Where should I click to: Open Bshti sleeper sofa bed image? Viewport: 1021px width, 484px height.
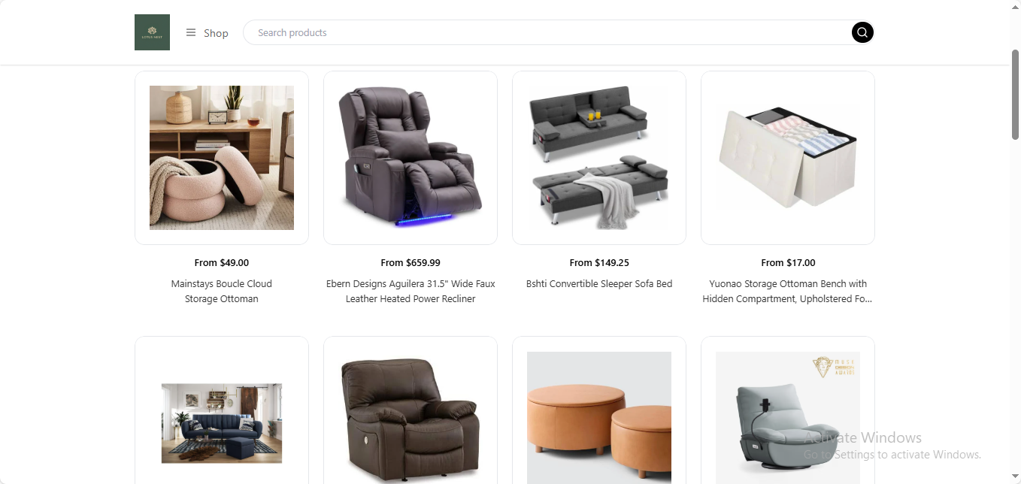(x=599, y=158)
